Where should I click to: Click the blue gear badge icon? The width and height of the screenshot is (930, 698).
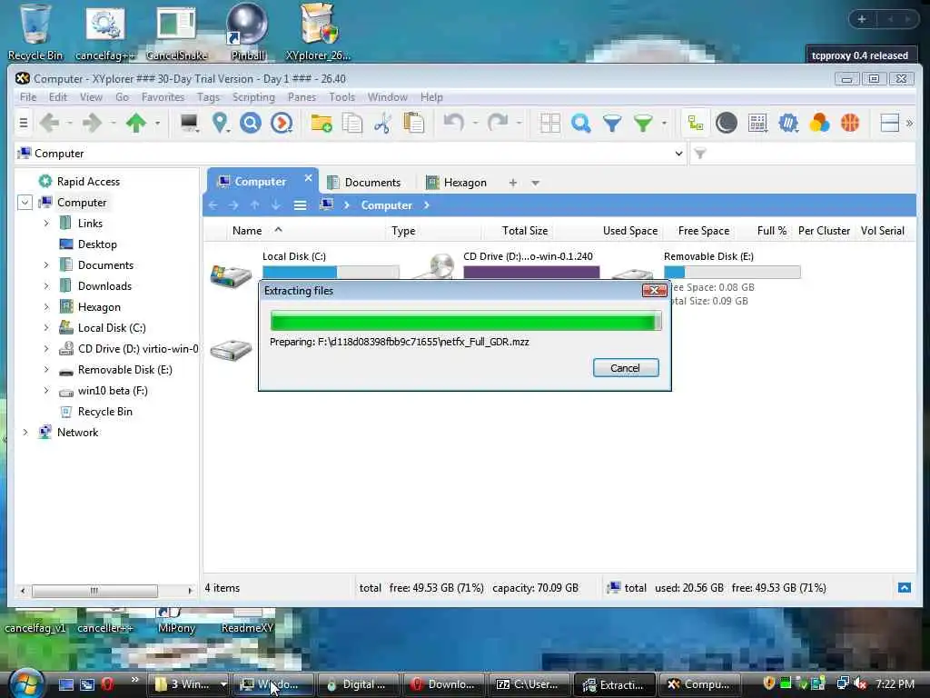pos(788,123)
